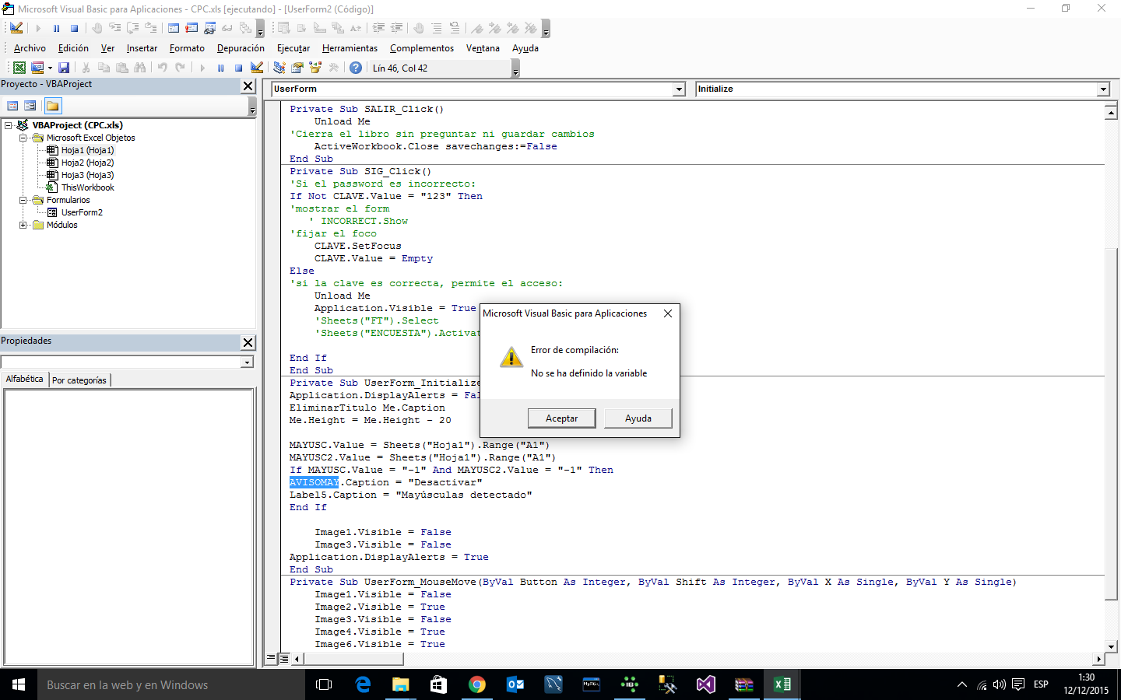
Task: Click Procedure View icon at bottom-left of code
Action: 272,658
